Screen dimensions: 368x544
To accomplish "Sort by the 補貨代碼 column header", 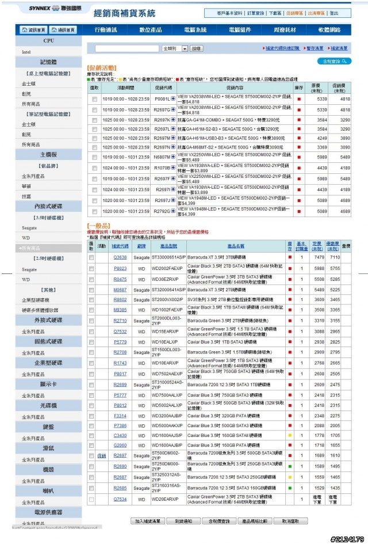I will point(120,246).
